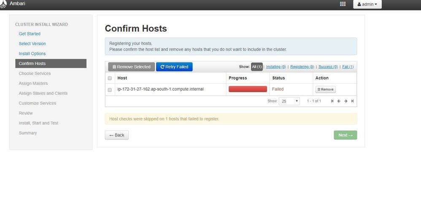
Task: Show All (1) hosts filter
Action: click(256, 67)
